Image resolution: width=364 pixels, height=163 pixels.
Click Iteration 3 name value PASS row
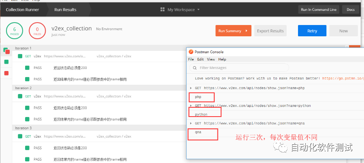tap(99, 159)
